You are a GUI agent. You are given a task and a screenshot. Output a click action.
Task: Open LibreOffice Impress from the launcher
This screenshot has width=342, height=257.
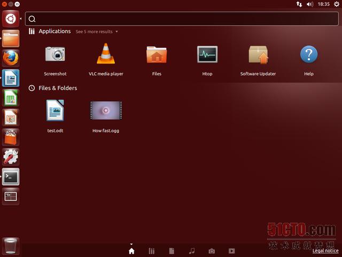coord(11,118)
